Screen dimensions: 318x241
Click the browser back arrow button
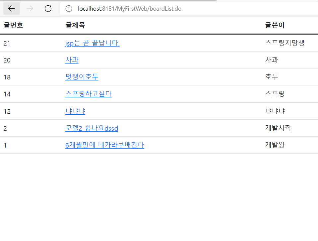tap(12, 9)
